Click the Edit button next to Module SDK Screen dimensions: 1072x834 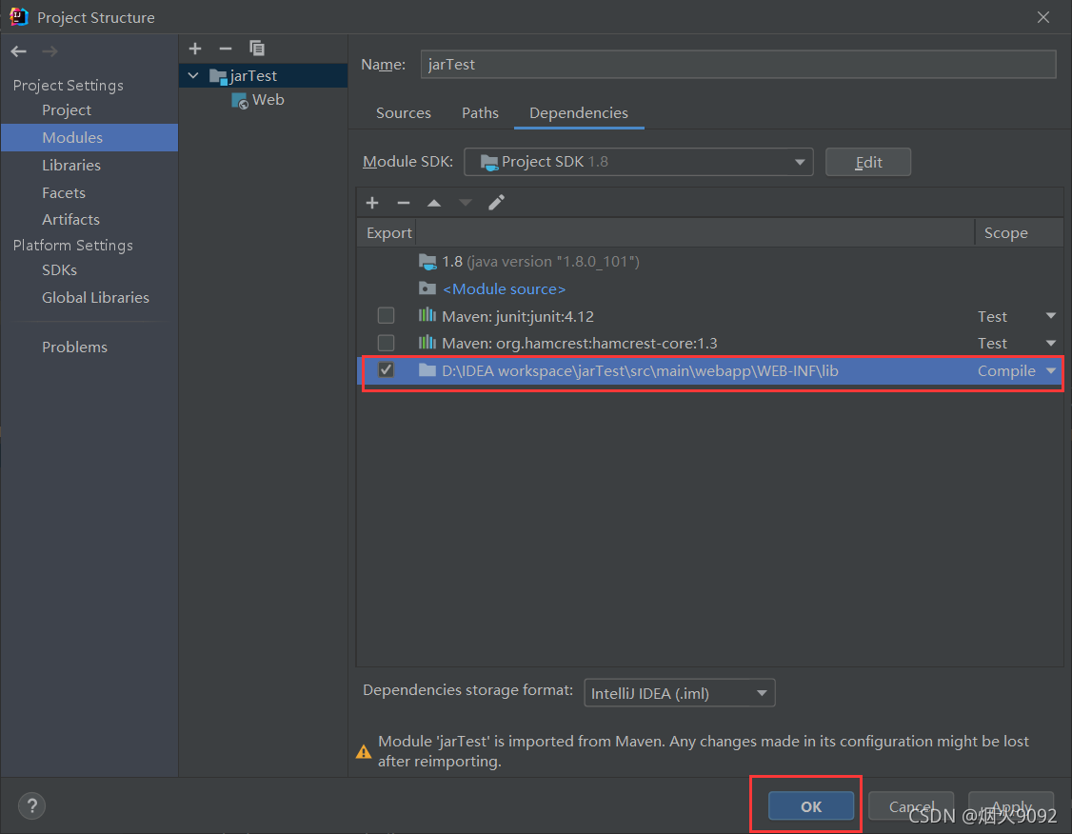point(867,162)
